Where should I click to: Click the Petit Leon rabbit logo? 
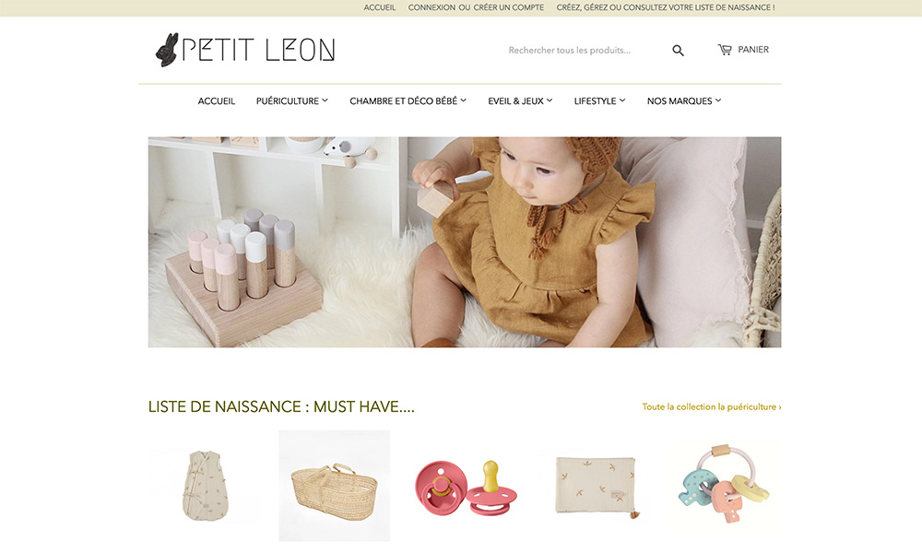[245, 50]
